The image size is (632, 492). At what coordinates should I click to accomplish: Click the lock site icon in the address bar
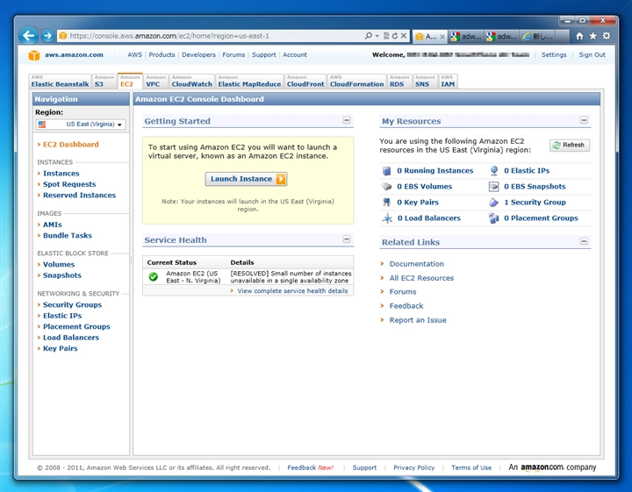(63, 36)
